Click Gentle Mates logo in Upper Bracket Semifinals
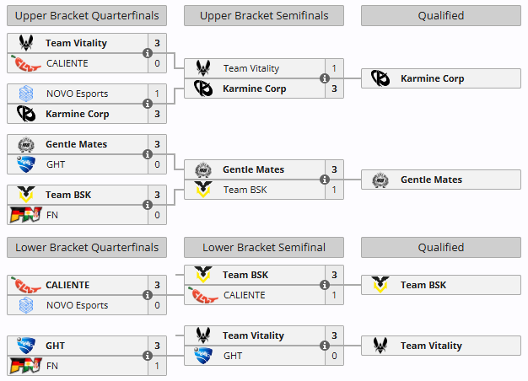528x381 pixels. 202,169
